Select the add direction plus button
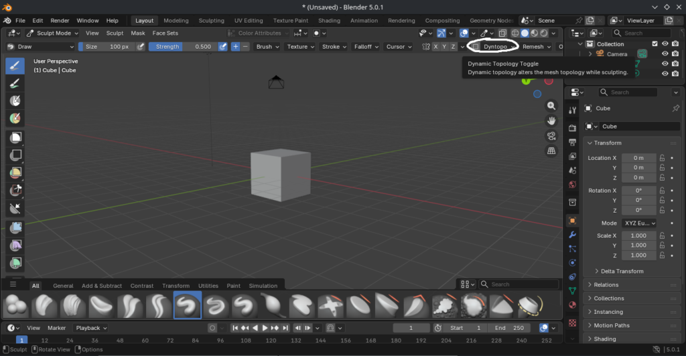Image resolution: width=686 pixels, height=356 pixels. tap(235, 47)
